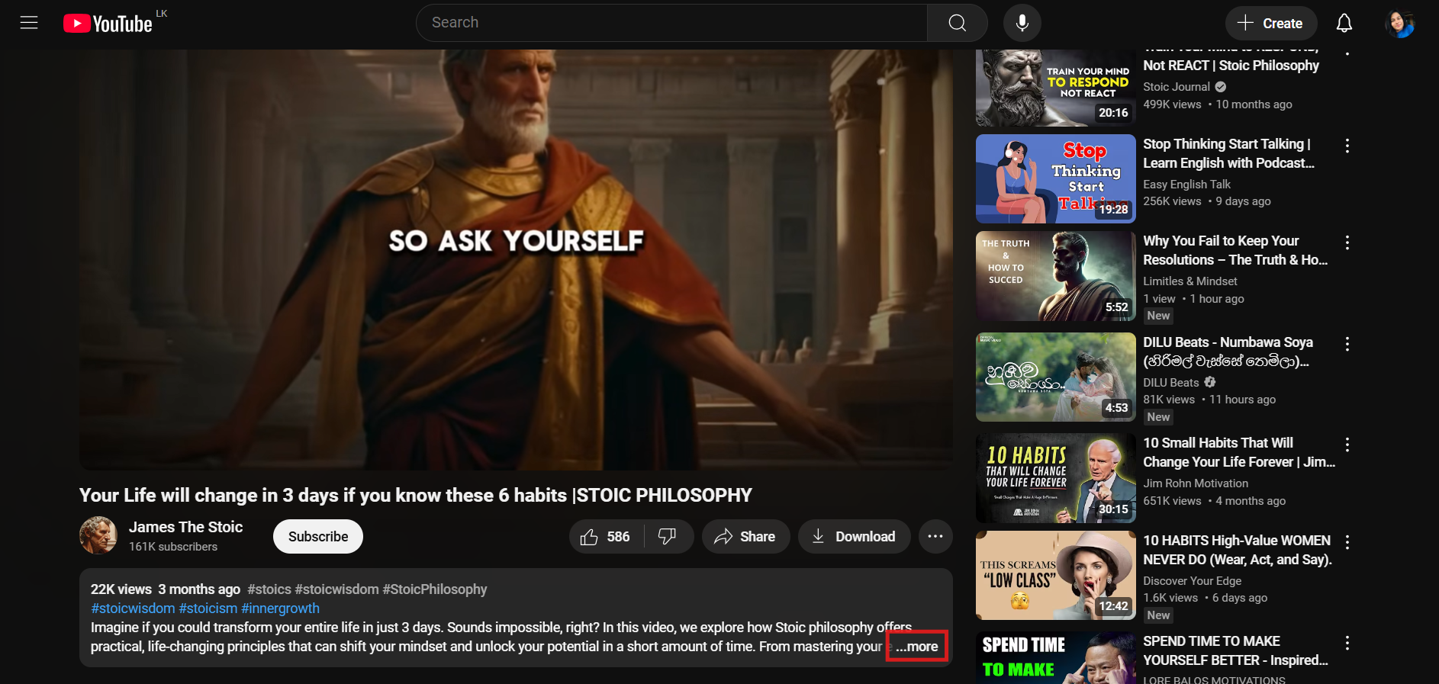This screenshot has width=1439, height=684.
Task: Focus the Search input field
Action: coord(671,23)
